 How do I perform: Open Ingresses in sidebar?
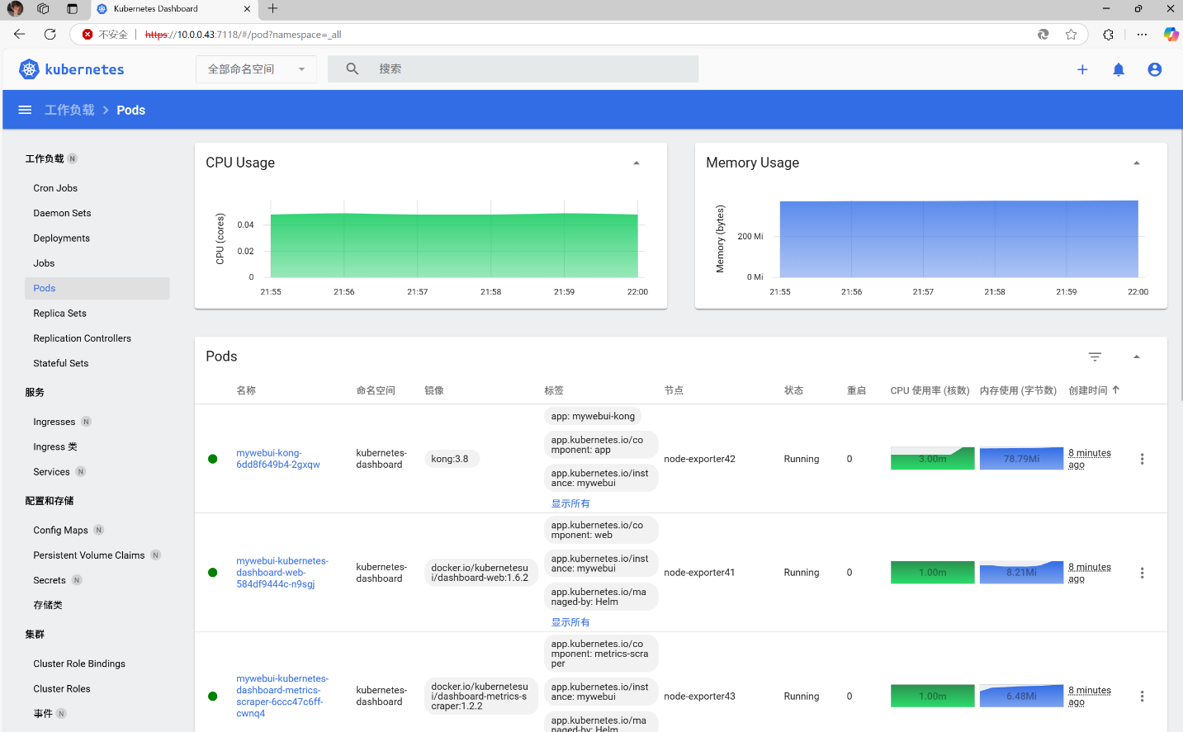(54, 422)
